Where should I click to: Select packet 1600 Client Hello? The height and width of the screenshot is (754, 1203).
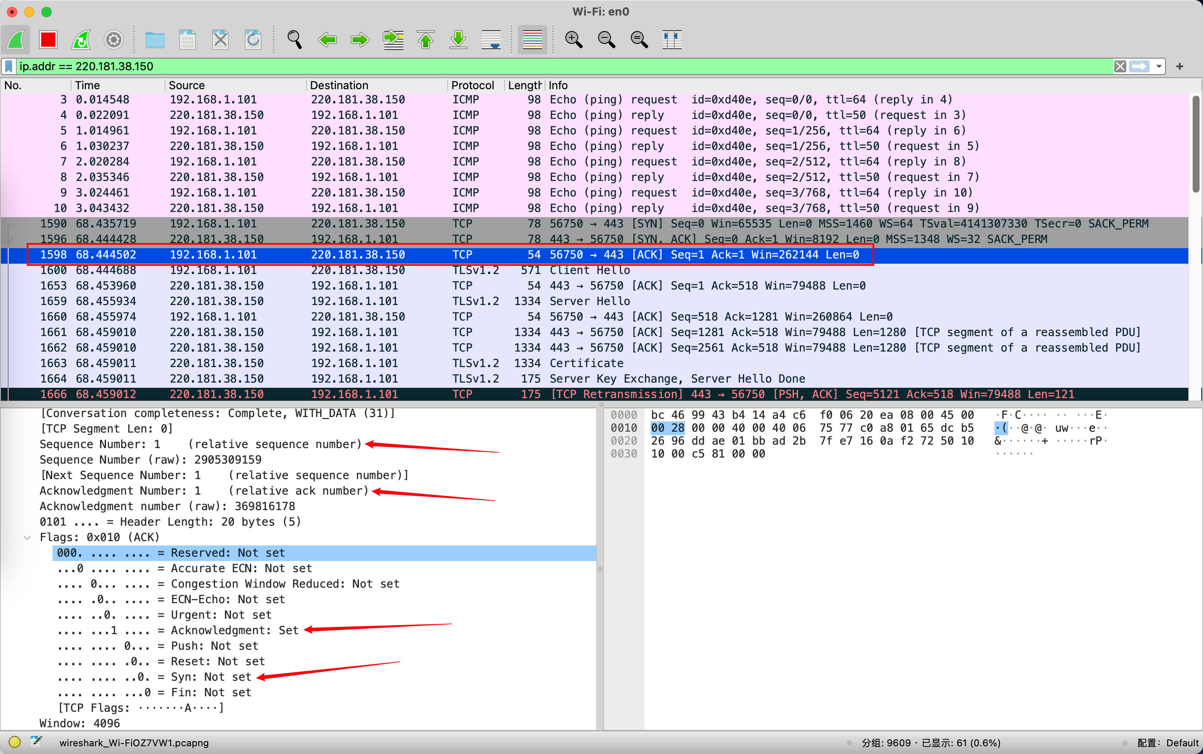click(x=594, y=270)
